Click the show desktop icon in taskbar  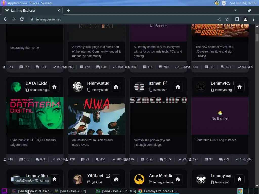pyautogui.click(x=4, y=191)
